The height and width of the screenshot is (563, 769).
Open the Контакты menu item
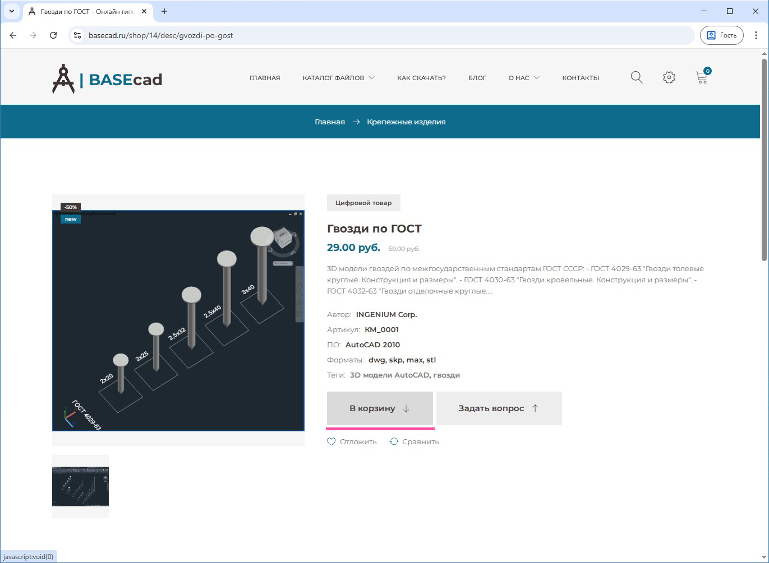coord(581,78)
